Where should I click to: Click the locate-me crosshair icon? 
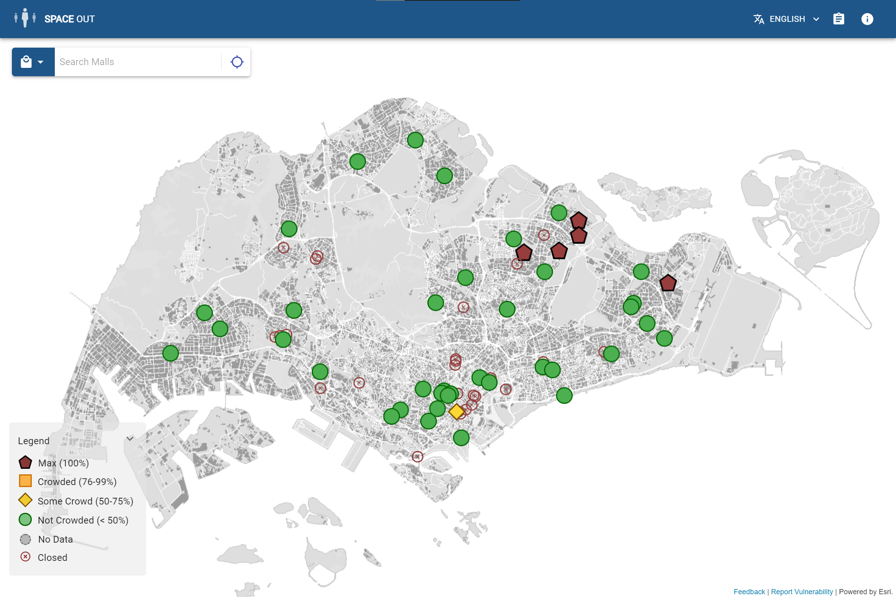[237, 62]
